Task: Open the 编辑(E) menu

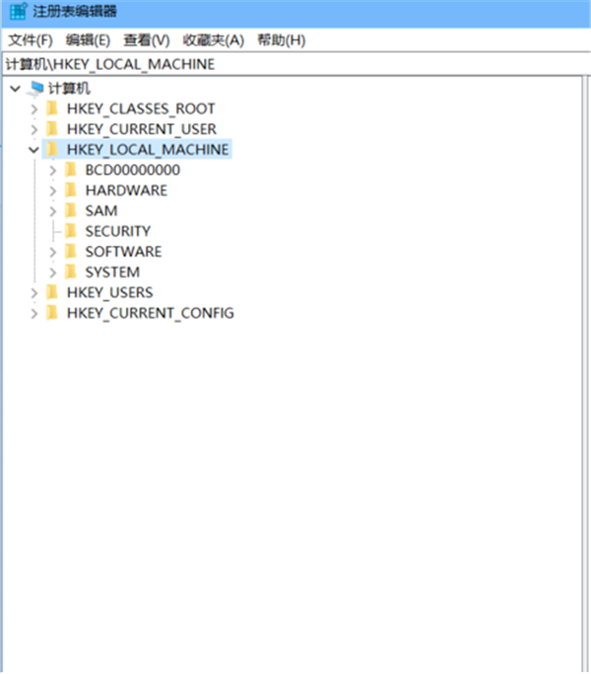Action: tap(88, 40)
